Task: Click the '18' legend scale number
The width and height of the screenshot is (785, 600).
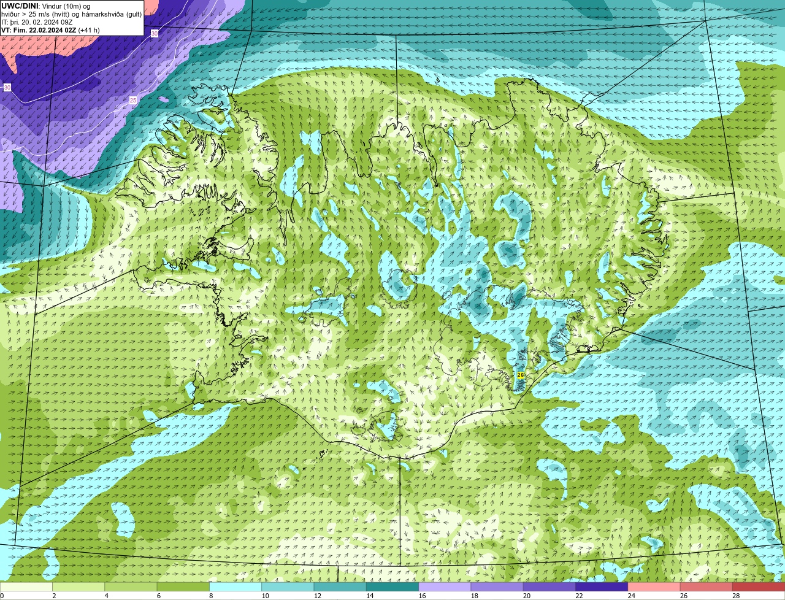Action: (x=475, y=596)
